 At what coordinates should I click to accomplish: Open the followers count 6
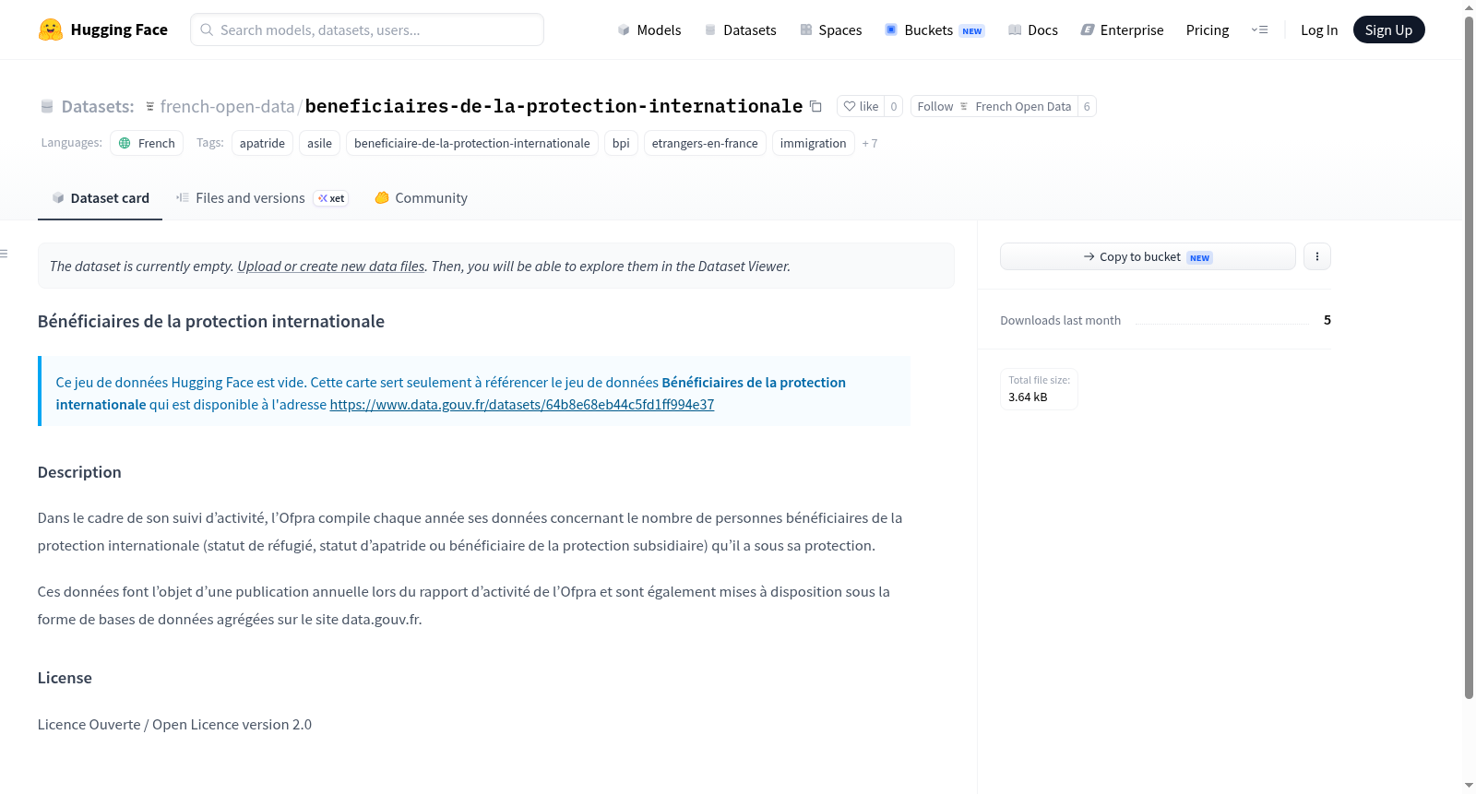1087,106
